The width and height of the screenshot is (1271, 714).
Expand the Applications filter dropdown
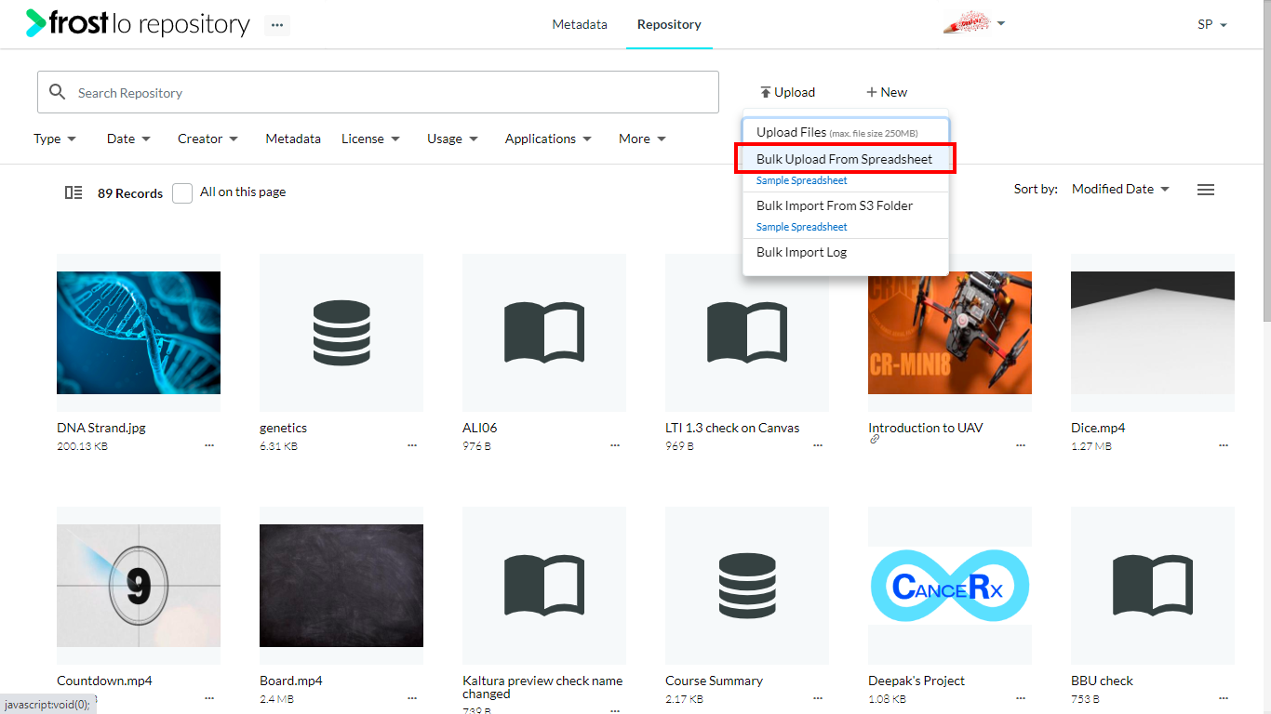pyautogui.click(x=548, y=139)
